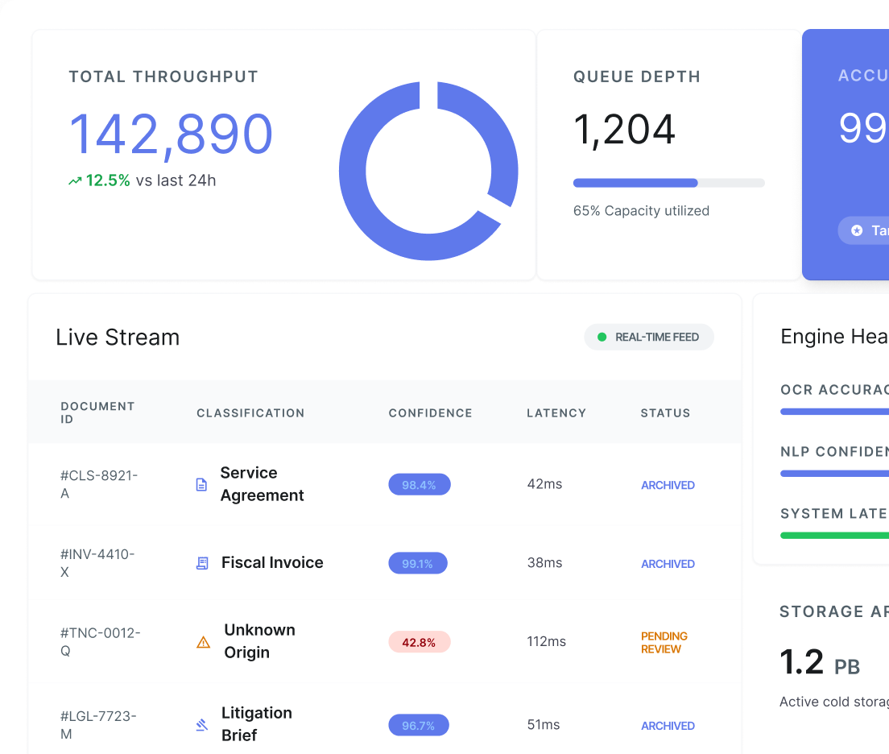
Task: Click the 112ms latency value
Action: click(547, 642)
